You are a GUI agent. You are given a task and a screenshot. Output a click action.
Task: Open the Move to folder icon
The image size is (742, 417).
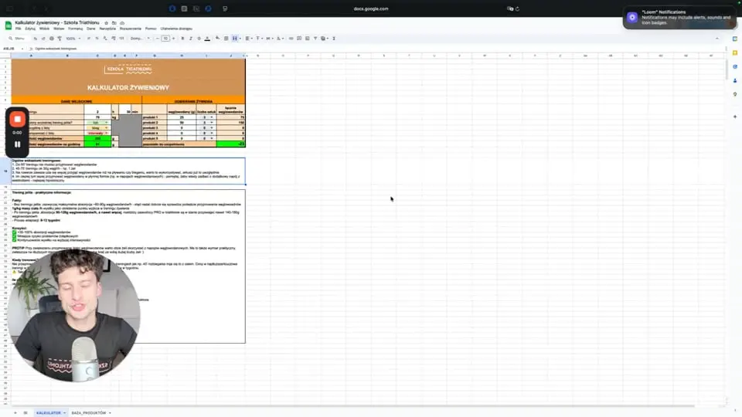click(x=114, y=22)
